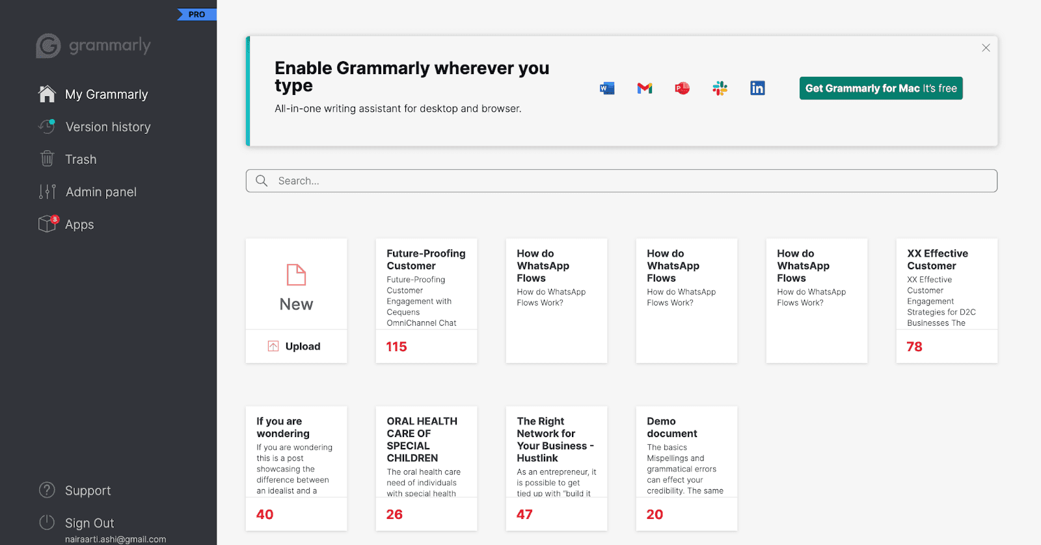Viewport: 1041px width, 545px height.
Task: Click the Grammarly logo icon
Action: (48, 46)
